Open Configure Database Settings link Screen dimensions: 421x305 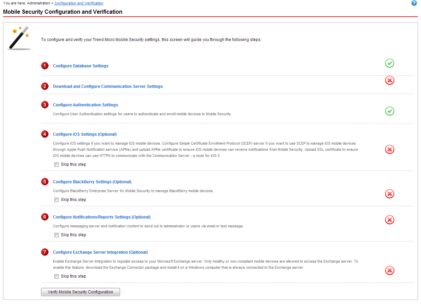coord(80,66)
